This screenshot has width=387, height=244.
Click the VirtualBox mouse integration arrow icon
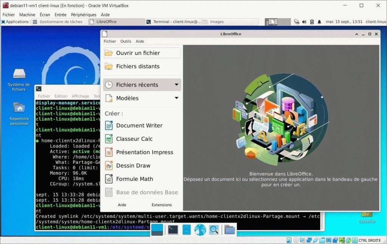[x=348, y=240]
